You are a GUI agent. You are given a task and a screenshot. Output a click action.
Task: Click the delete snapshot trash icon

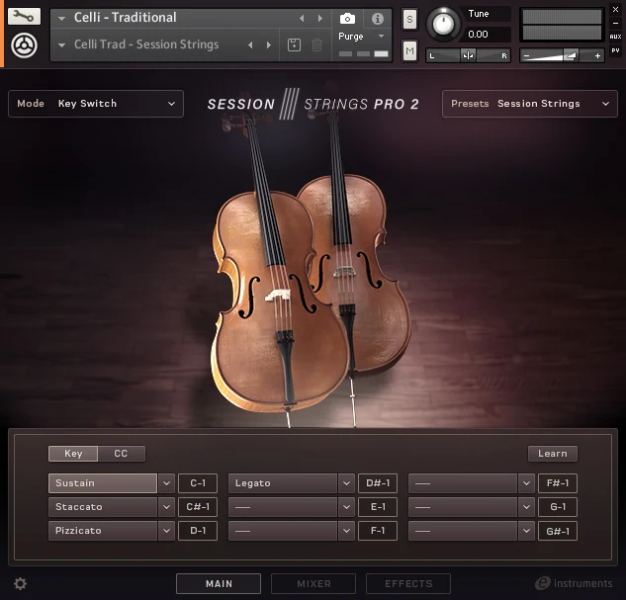coord(317,45)
